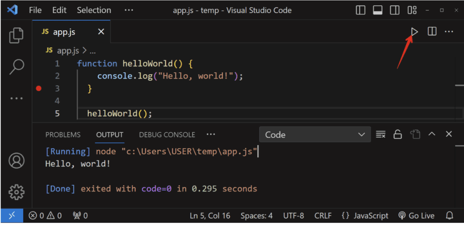Open the File menu
Image resolution: width=464 pixels, height=225 pixels.
pos(35,10)
